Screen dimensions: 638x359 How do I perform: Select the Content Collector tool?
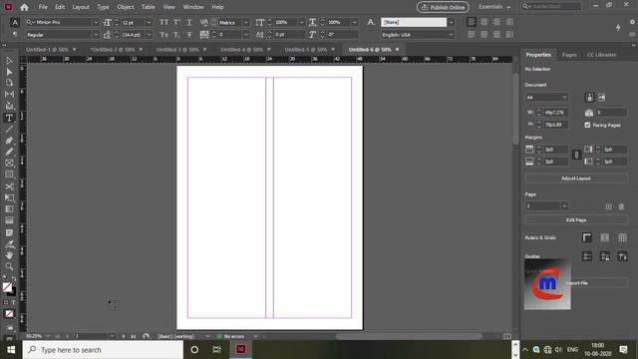coord(9,106)
